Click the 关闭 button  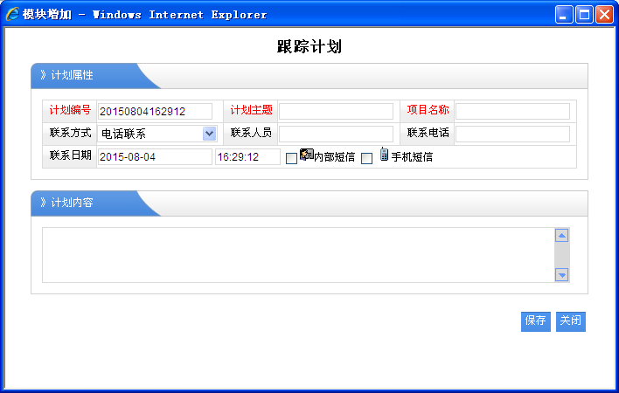570,321
